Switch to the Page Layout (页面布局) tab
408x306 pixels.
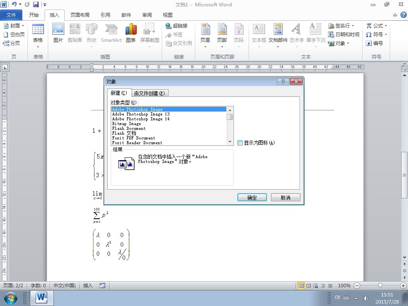pos(80,15)
